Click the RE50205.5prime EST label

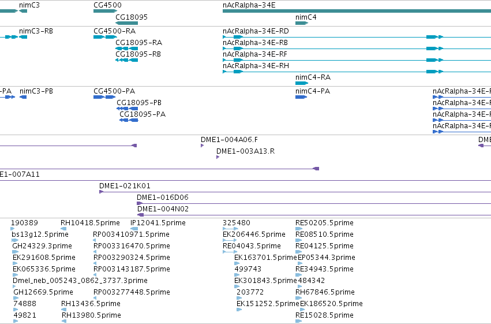pyautogui.click(x=324, y=223)
